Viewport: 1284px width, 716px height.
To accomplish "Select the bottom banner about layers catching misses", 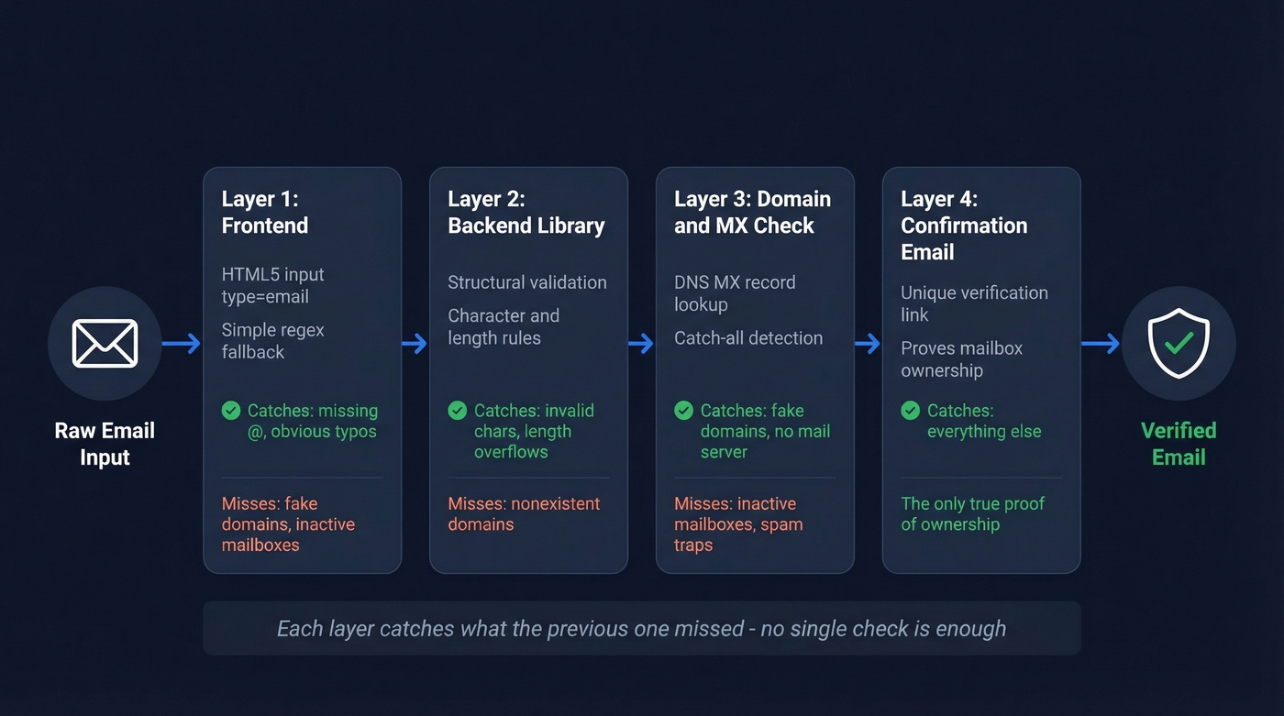I will [642, 628].
